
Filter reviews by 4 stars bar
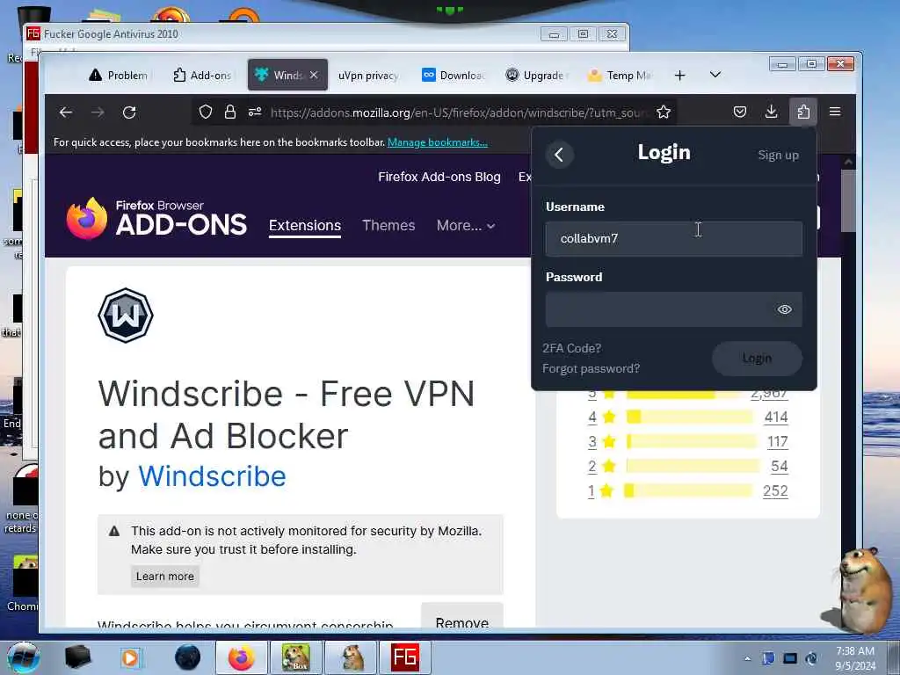click(x=689, y=417)
